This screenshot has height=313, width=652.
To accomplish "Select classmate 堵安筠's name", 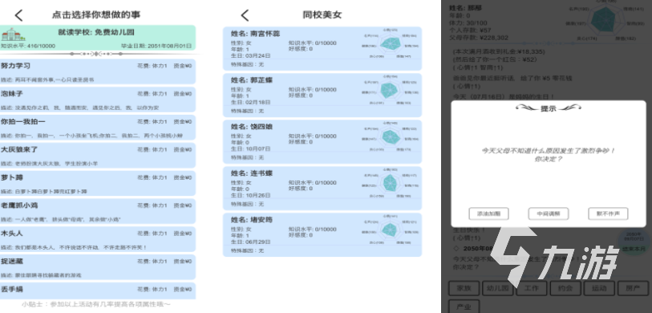I will pos(252,220).
